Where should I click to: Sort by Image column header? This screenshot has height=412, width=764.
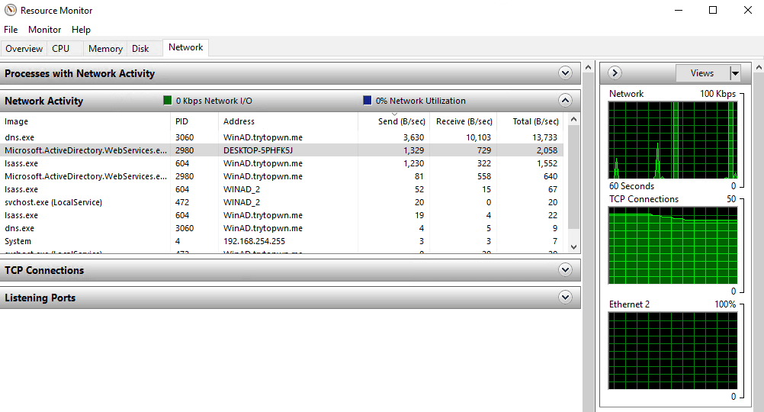coord(85,121)
